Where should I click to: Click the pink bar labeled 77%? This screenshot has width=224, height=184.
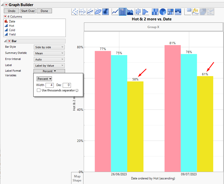(103, 111)
